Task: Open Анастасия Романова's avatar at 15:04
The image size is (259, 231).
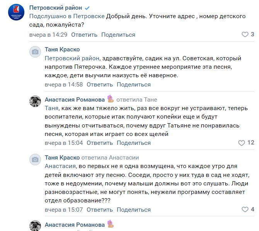Action: pyautogui.click(x=35, y=101)
